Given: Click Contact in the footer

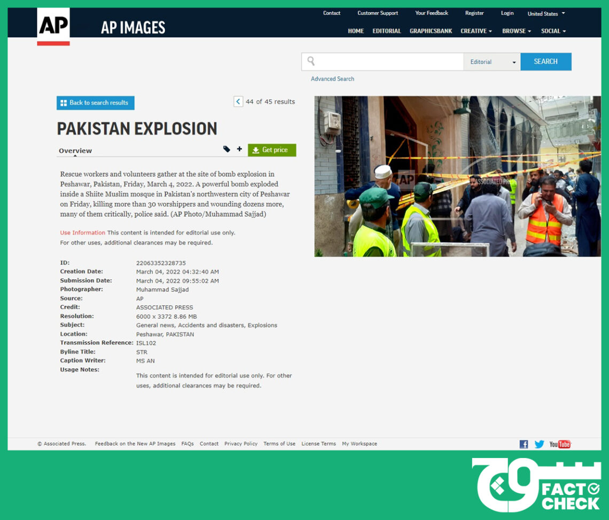Looking at the screenshot, I should pyautogui.click(x=209, y=444).
